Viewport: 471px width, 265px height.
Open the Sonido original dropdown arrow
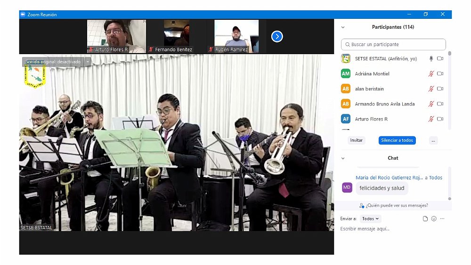[x=87, y=62]
